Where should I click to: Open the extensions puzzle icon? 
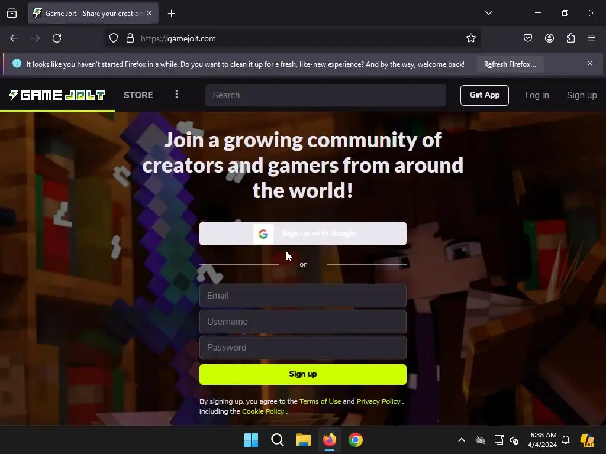coord(571,38)
